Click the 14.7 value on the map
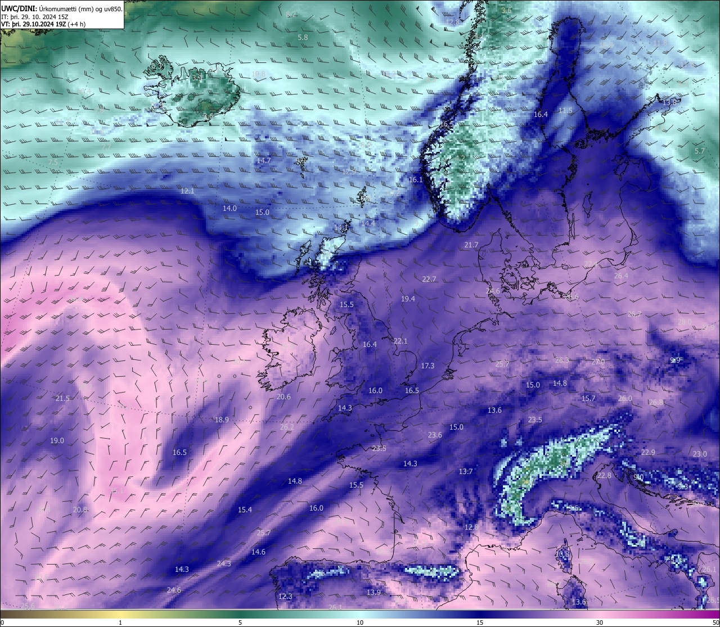Image resolution: width=720 pixels, height=627 pixels. pos(264,160)
